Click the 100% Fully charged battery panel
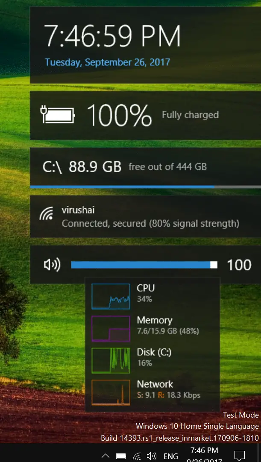 click(x=145, y=115)
